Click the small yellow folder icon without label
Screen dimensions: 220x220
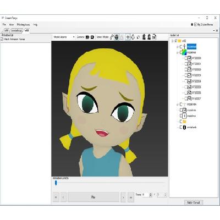pos(185,122)
